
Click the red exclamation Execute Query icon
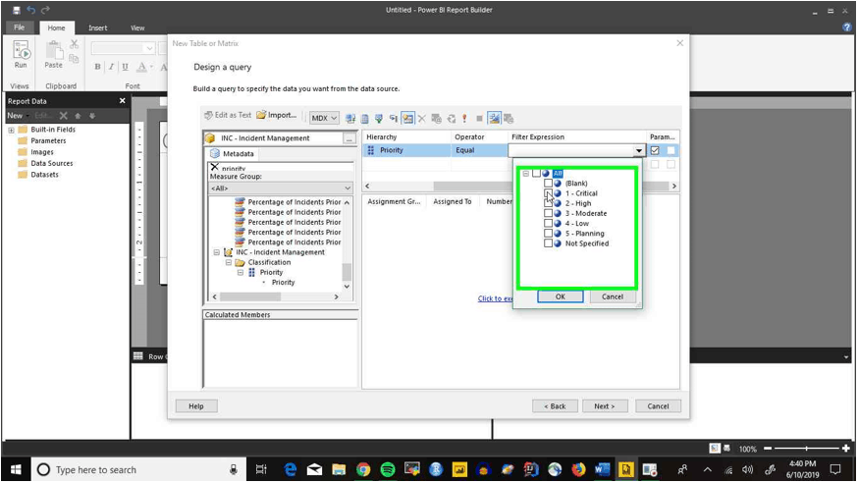click(x=464, y=118)
